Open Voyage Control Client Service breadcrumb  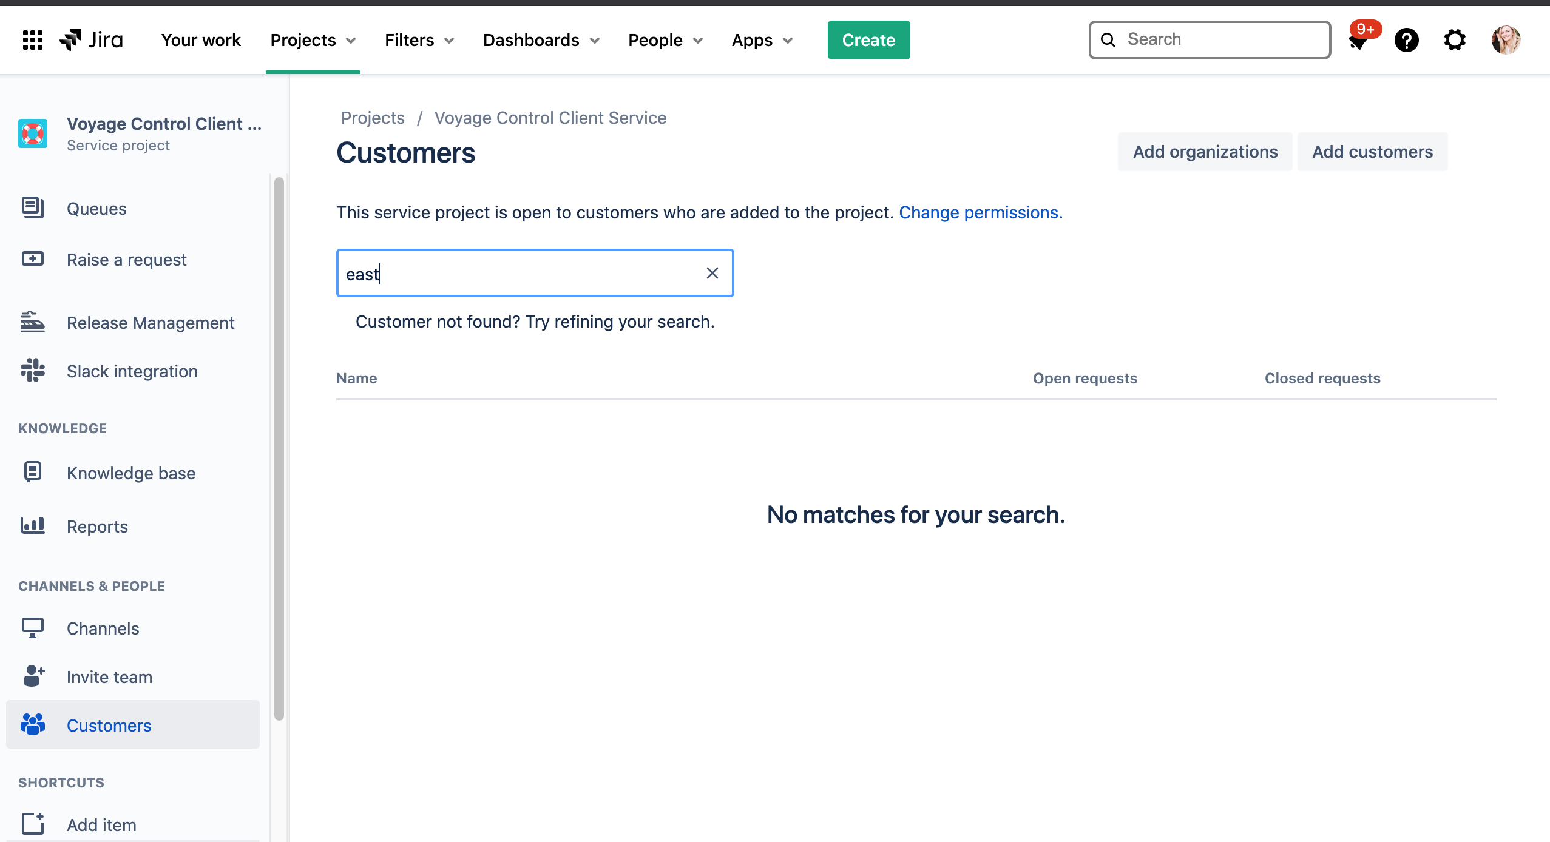point(550,118)
